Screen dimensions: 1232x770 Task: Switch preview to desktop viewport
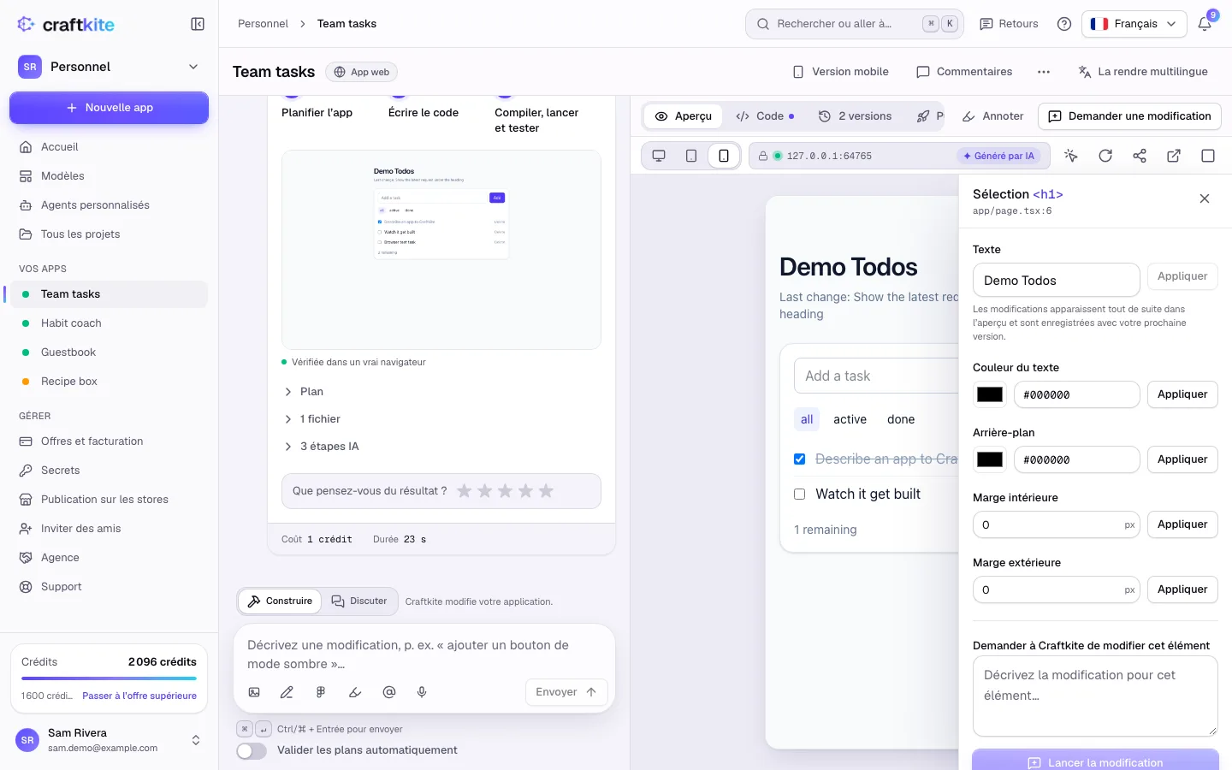click(659, 156)
